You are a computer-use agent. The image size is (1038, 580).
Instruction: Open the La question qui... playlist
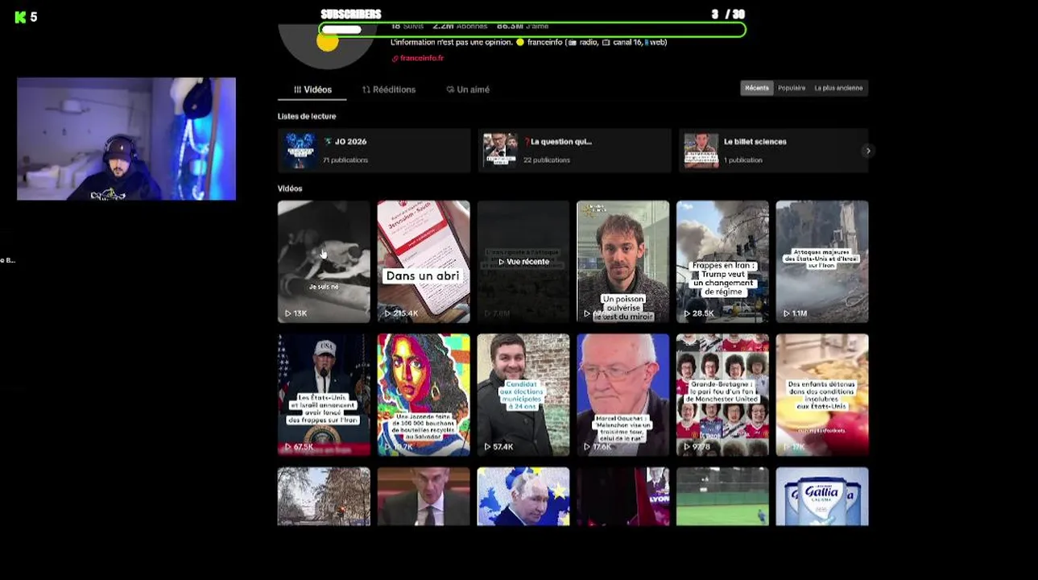tap(575, 151)
